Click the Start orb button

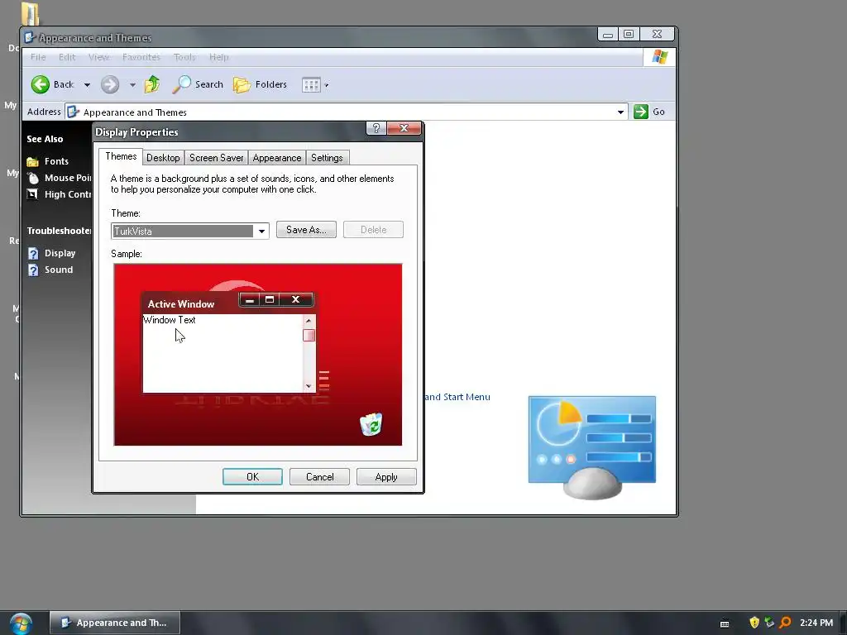21,623
